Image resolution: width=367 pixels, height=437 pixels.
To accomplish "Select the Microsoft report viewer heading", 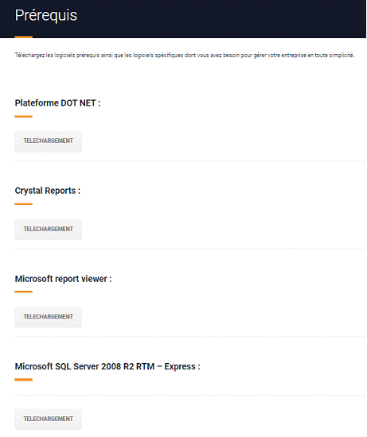I will (63, 279).
